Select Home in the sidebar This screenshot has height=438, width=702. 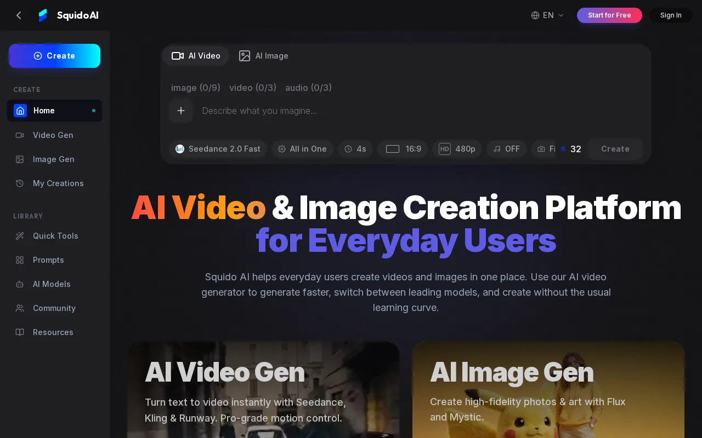click(54, 111)
